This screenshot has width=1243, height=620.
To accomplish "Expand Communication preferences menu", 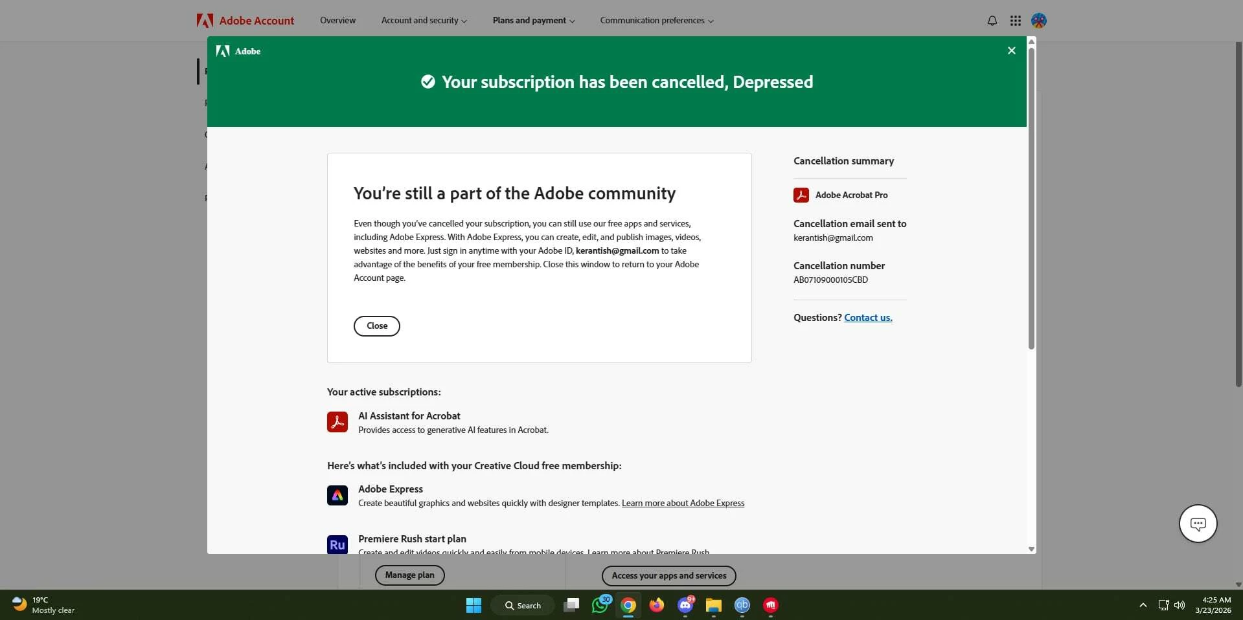I will [657, 21].
